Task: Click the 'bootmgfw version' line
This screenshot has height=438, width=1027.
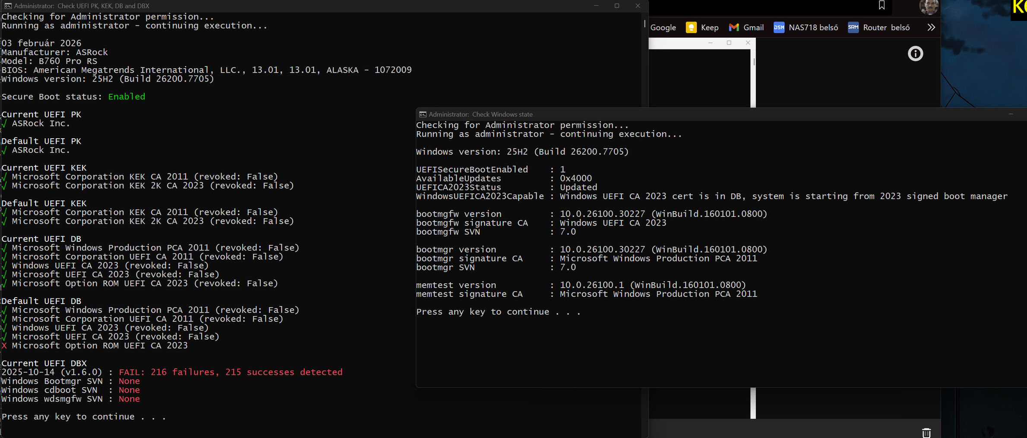Action: coord(591,214)
